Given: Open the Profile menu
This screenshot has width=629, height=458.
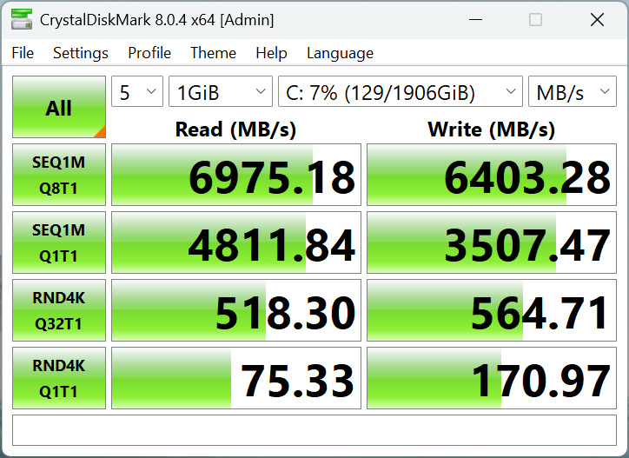Looking at the screenshot, I should [x=149, y=53].
